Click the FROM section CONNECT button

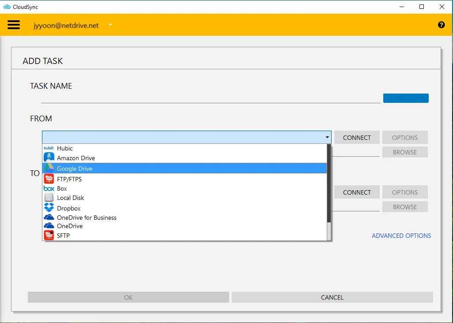(357, 137)
